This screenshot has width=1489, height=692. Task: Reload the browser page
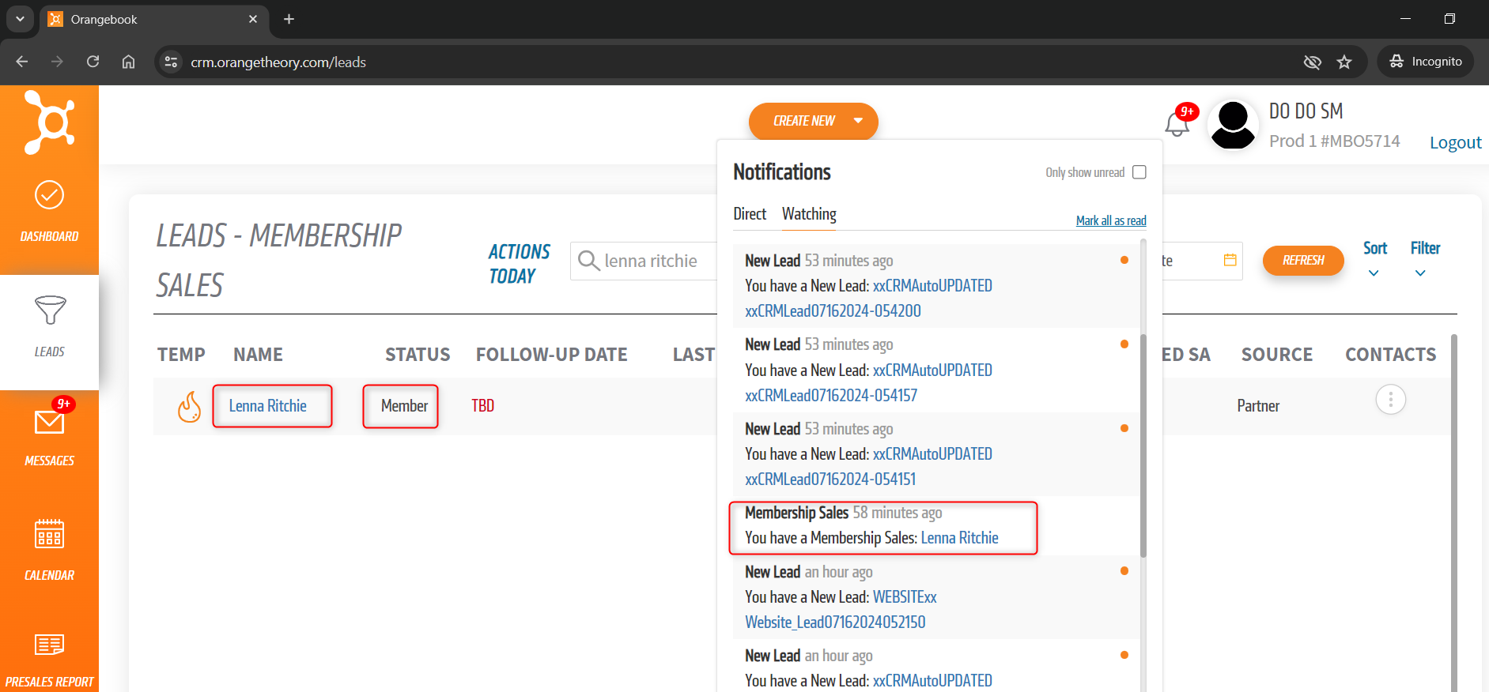93,62
